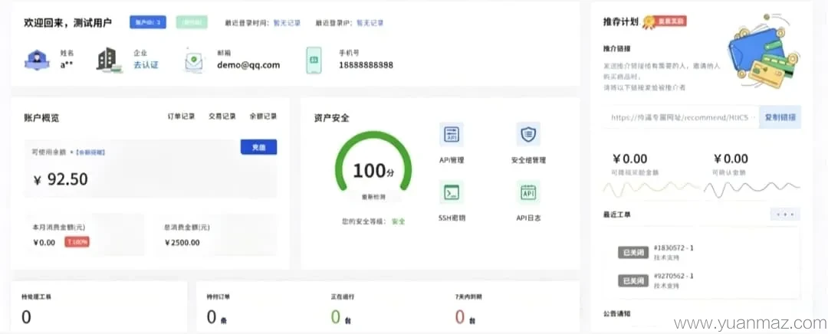Click the ¥2500.00 total spending value
This screenshot has height=334, width=828.
click(x=182, y=243)
